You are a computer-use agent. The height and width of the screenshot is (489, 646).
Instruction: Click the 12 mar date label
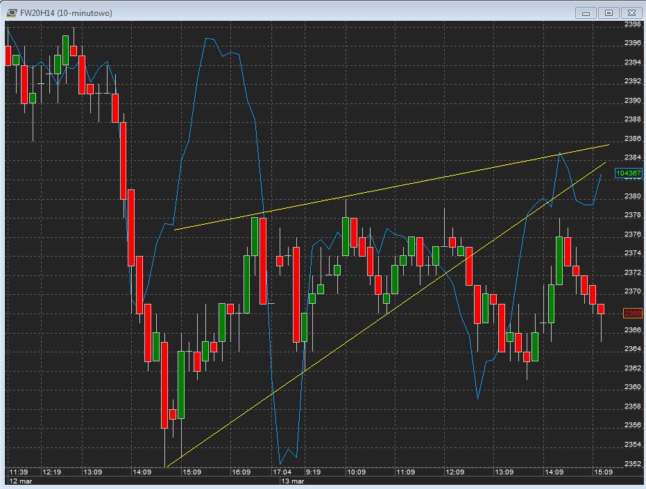(20, 481)
